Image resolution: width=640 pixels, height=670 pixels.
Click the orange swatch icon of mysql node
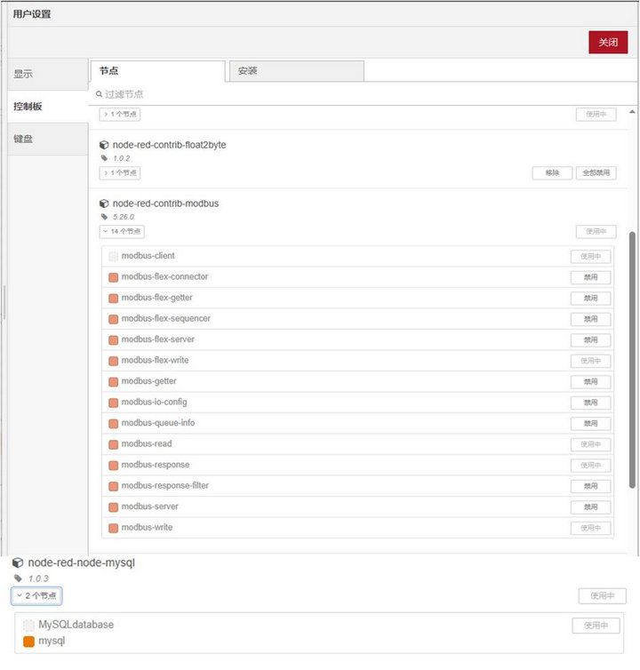(28, 642)
